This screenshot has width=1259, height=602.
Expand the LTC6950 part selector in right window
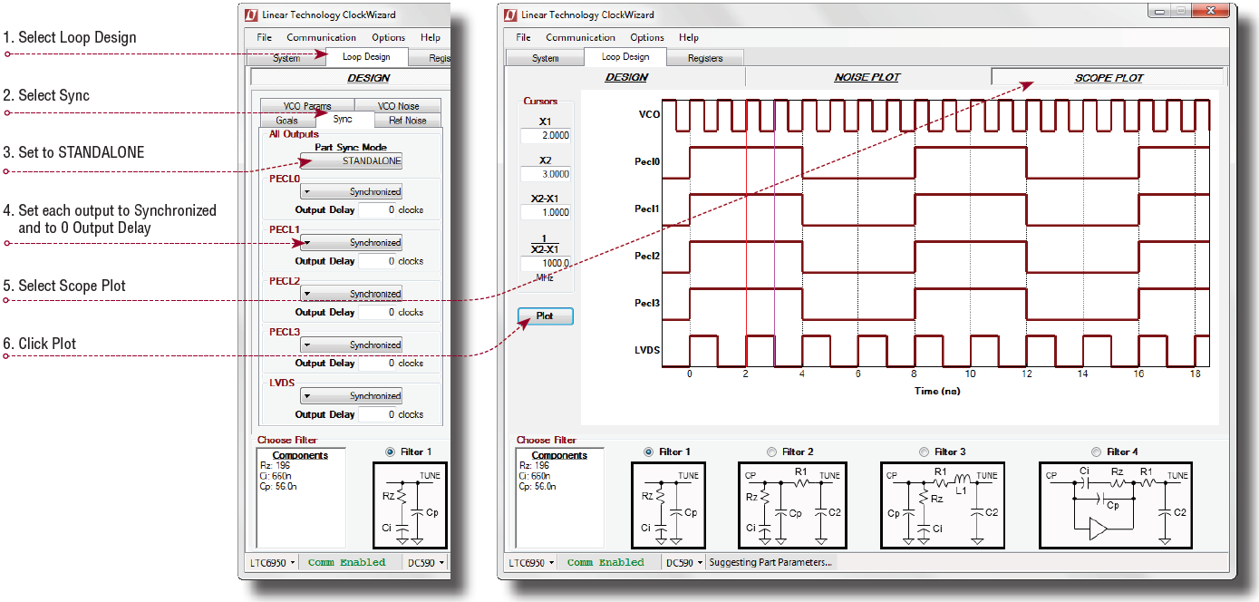[x=530, y=562]
